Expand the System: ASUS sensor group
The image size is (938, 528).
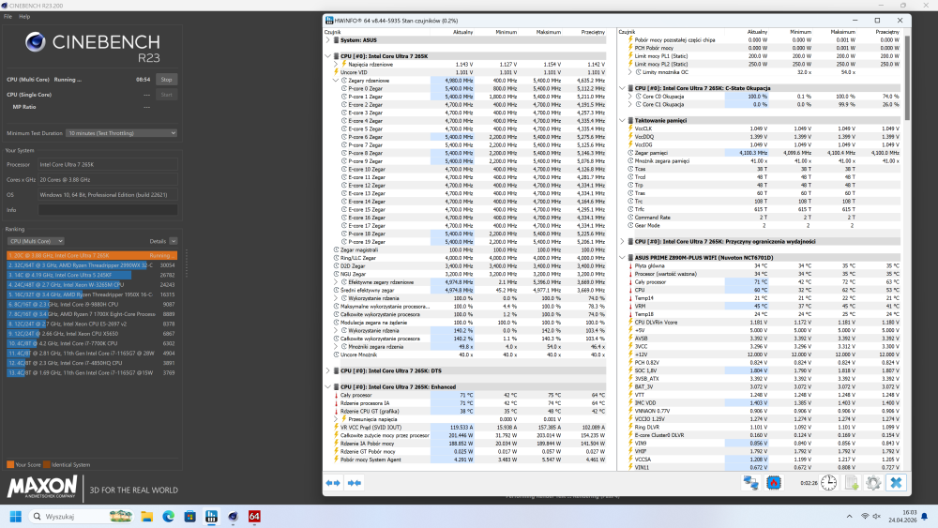[327, 40]
